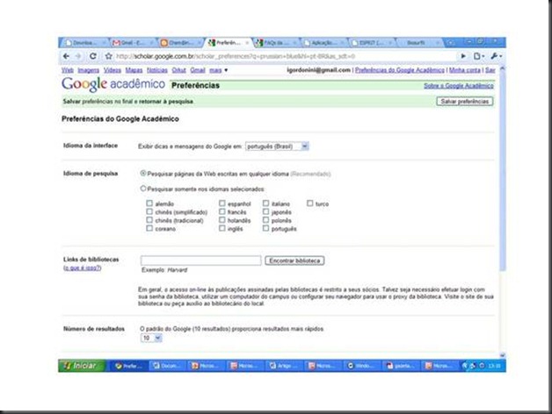
Task: Switch to the Chemdin tab
Action: click(180, 43)
